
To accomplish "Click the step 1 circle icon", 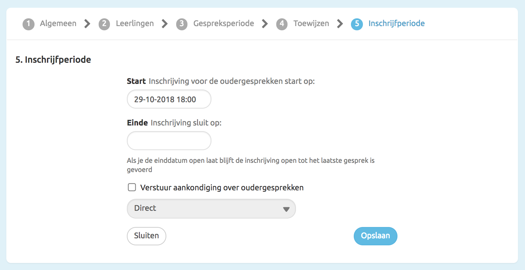I will (29, 24).
